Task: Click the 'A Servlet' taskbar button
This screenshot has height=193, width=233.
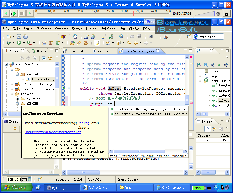Action: [x=98, y=188]
